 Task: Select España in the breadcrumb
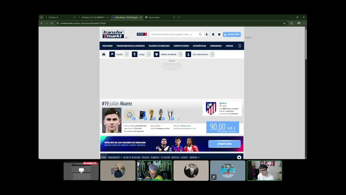119,54
